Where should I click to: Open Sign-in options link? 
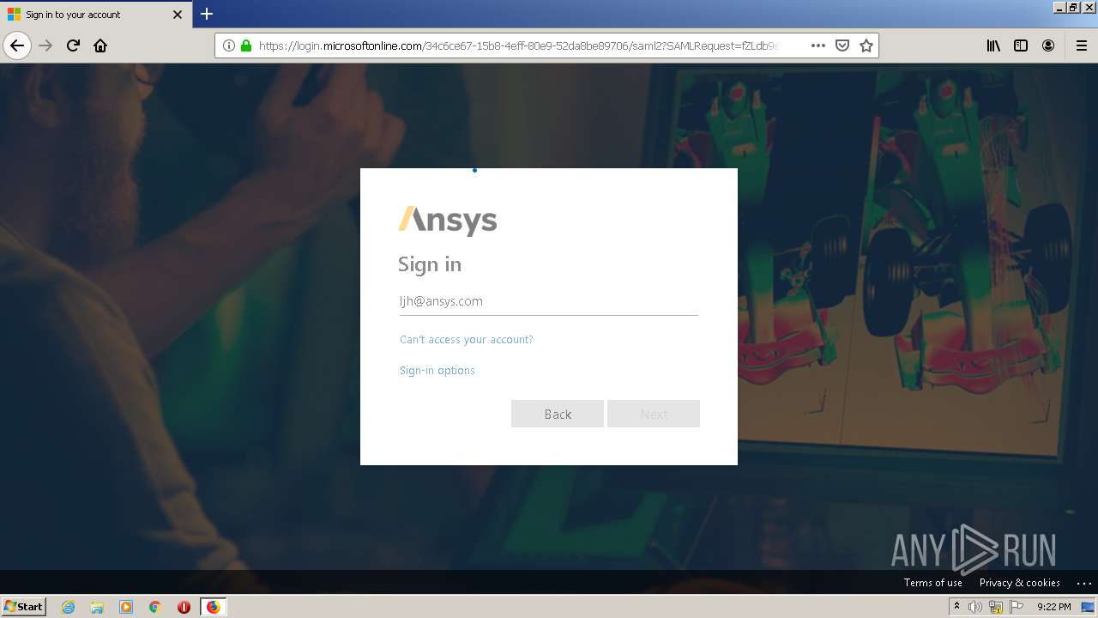pyautogui.click(x=437, y=371)
